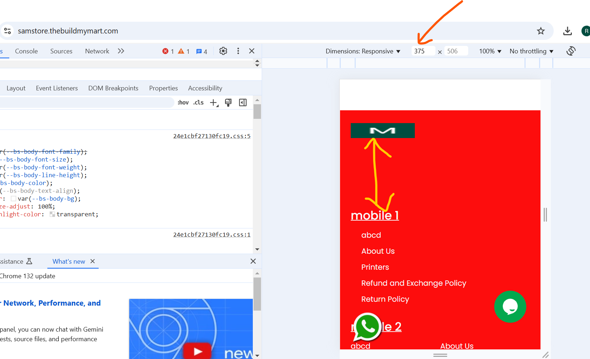This screenshot has height=359, width=590.
Task: Click the styles filter input field
Action: [x=87, y=102]
